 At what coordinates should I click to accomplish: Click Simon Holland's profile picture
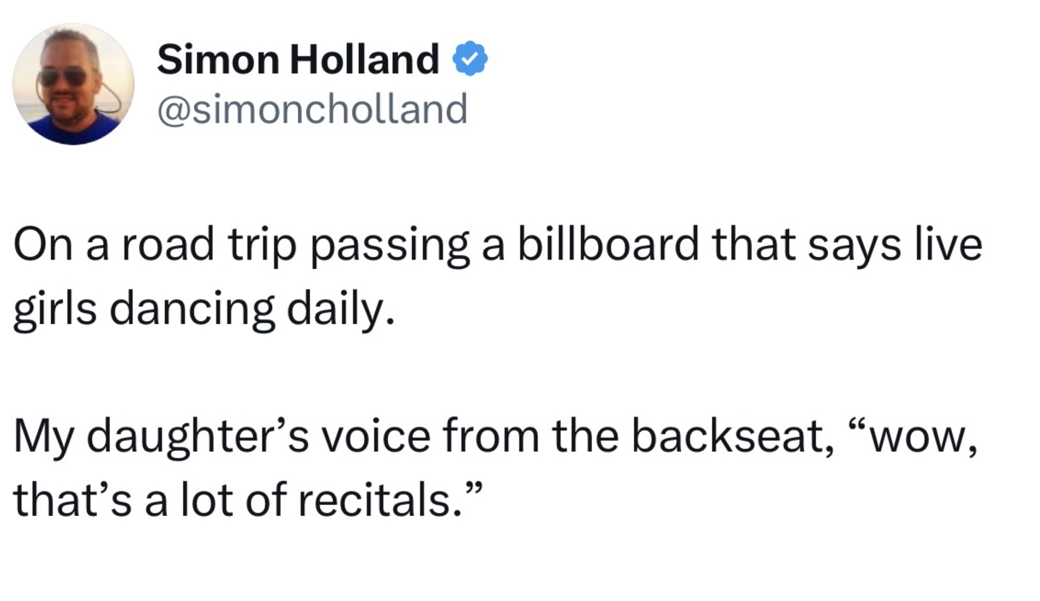[73, 84]
